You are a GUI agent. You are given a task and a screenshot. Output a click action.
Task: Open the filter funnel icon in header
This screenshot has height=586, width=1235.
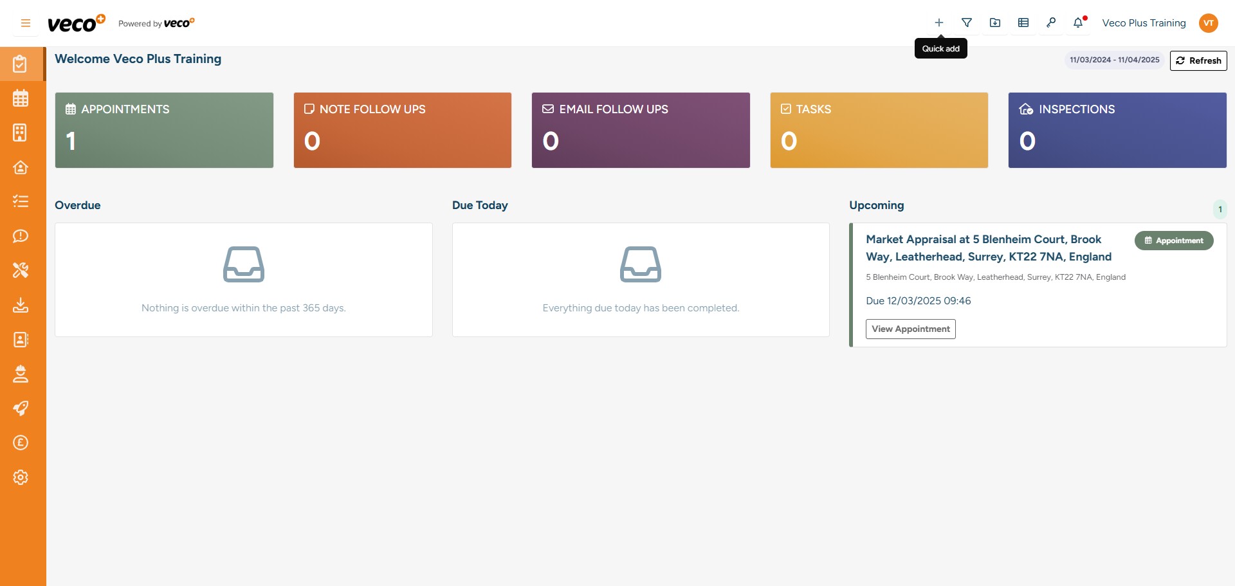point(966,23)
